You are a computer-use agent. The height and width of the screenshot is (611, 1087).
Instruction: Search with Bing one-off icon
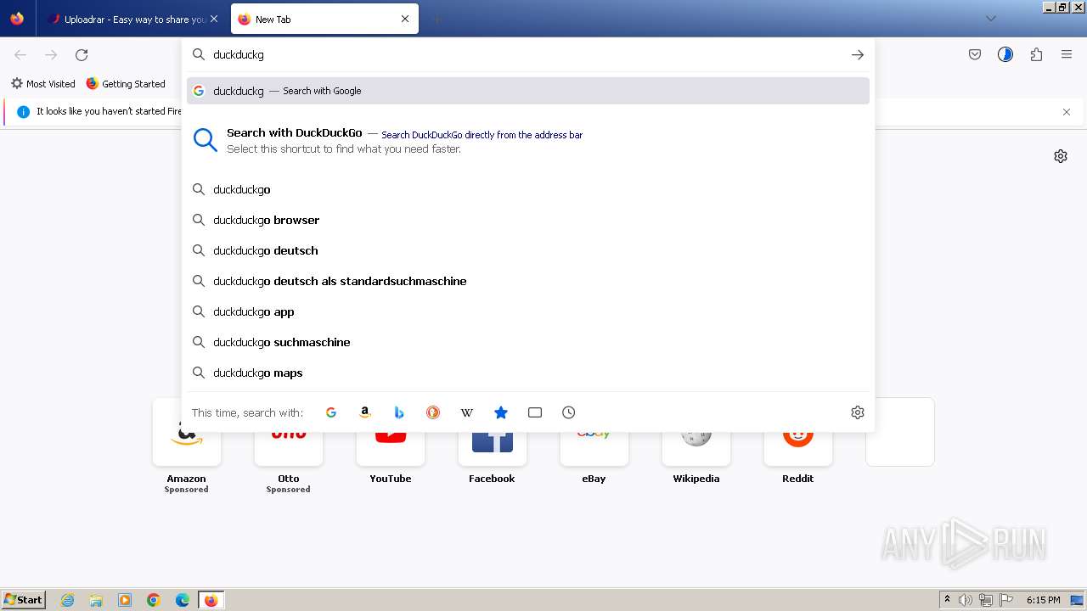click(x=399, y=412)
